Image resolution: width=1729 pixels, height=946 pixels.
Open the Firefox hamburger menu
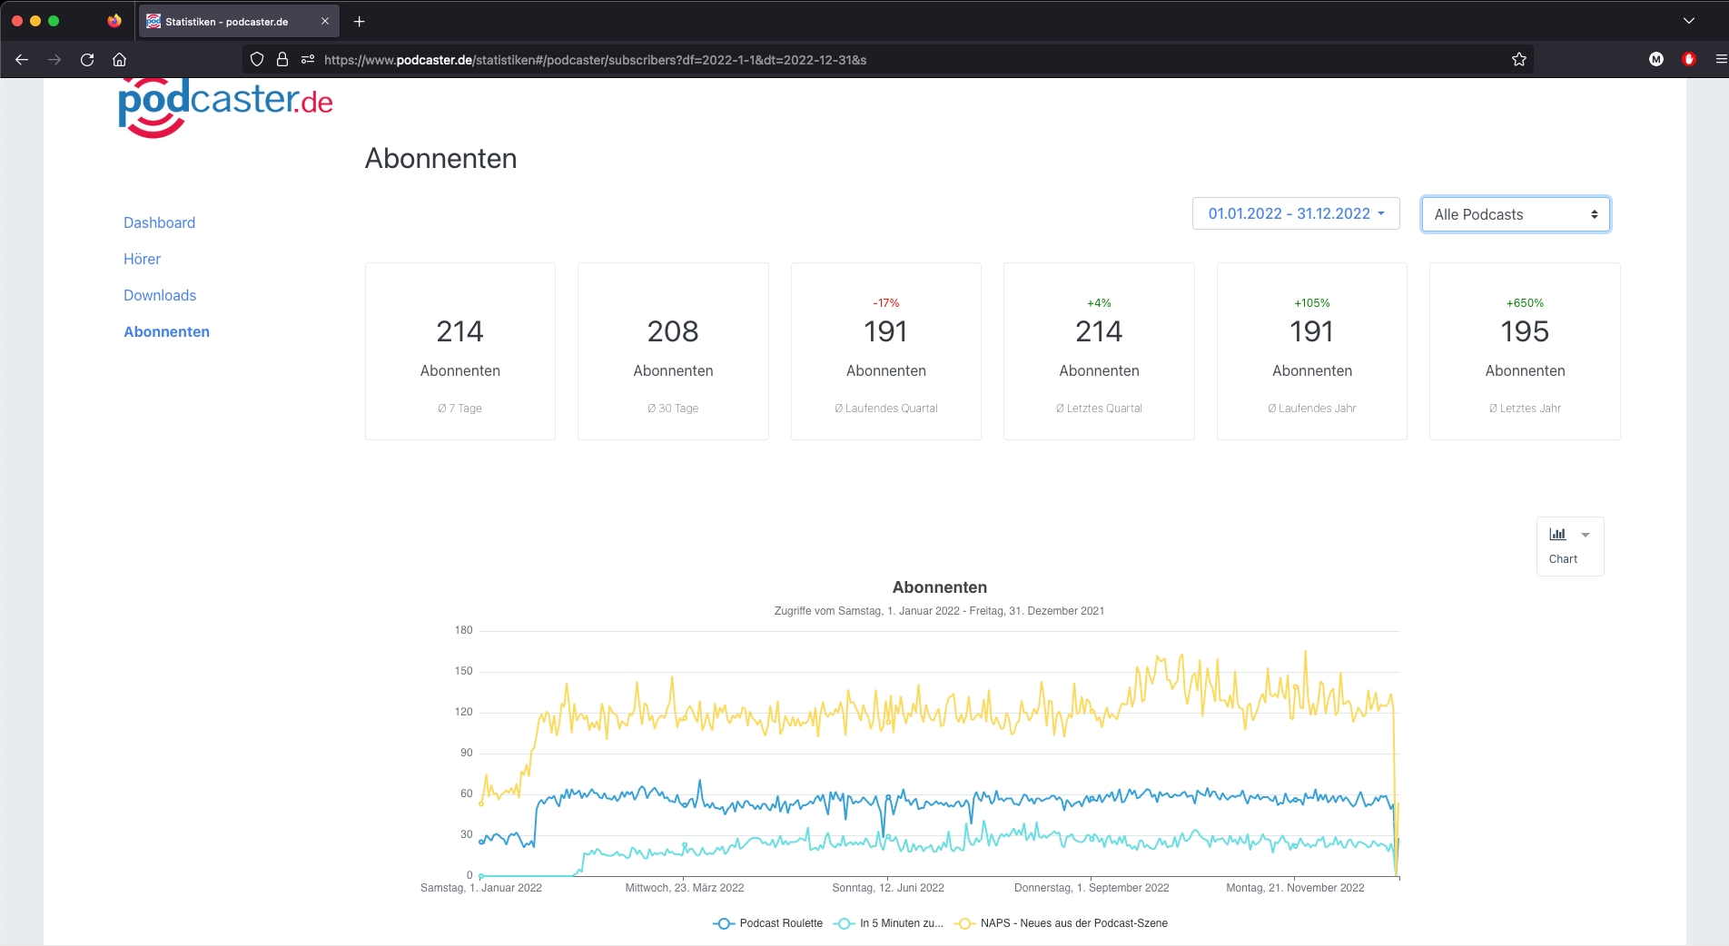click(1720, 60)
